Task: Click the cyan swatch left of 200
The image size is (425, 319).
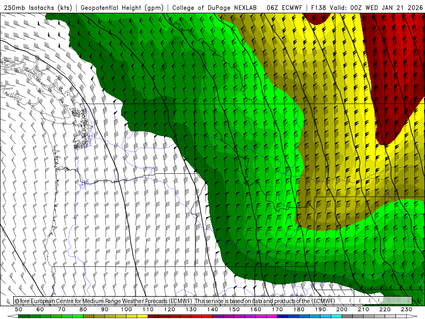Action: point(336,316)
